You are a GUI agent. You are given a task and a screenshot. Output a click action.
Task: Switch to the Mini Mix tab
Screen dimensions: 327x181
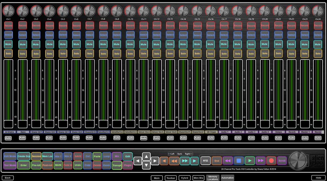[198, 178]
